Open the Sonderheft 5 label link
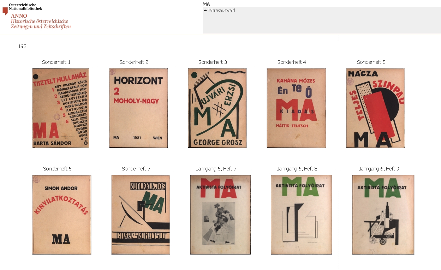The image size is (441, 270). [371, 62]
